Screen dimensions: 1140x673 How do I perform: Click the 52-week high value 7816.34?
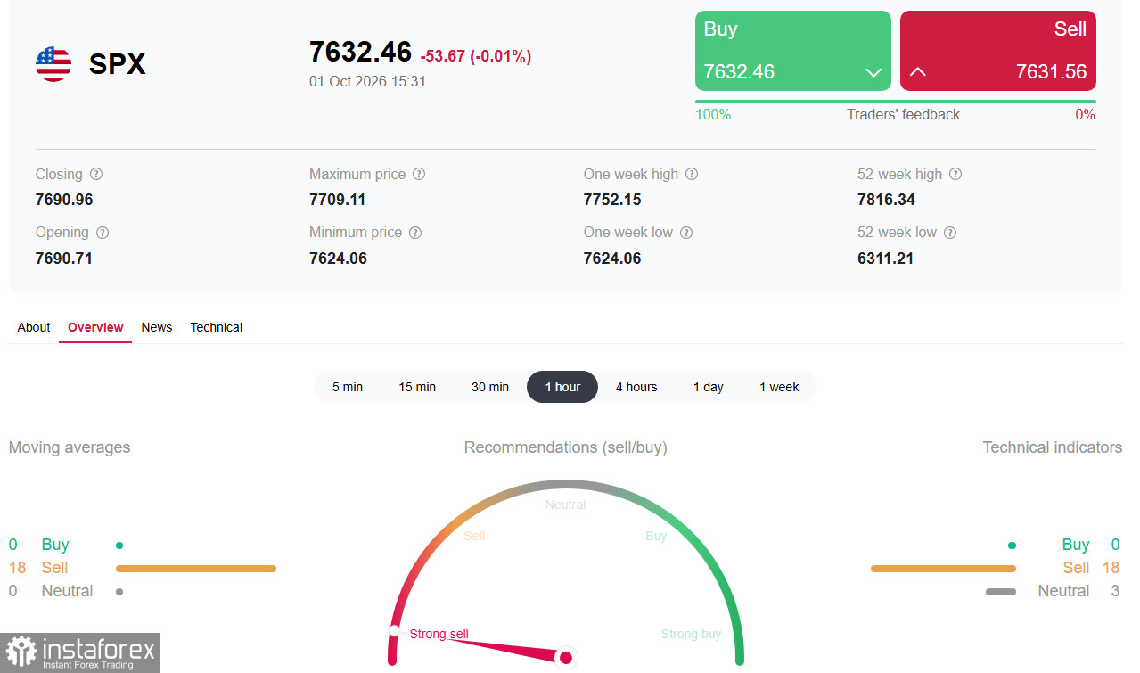click(x=886, y=200)
